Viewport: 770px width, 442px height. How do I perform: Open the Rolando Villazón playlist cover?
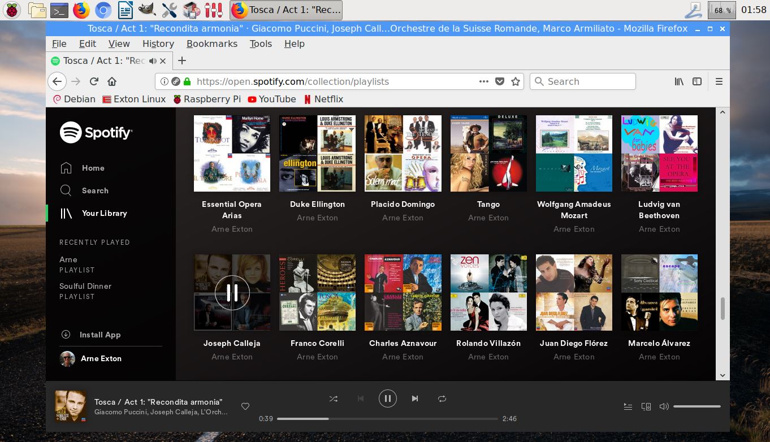[488, 292]
